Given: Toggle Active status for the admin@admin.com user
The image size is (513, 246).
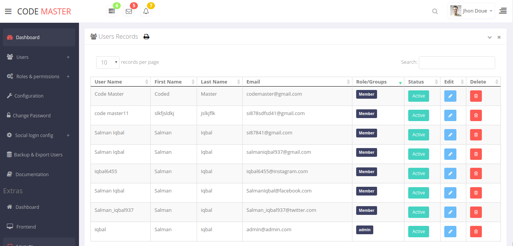Looking at the screenshot, I should [418, 232].
